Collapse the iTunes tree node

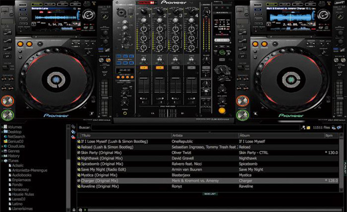point(2,161)
